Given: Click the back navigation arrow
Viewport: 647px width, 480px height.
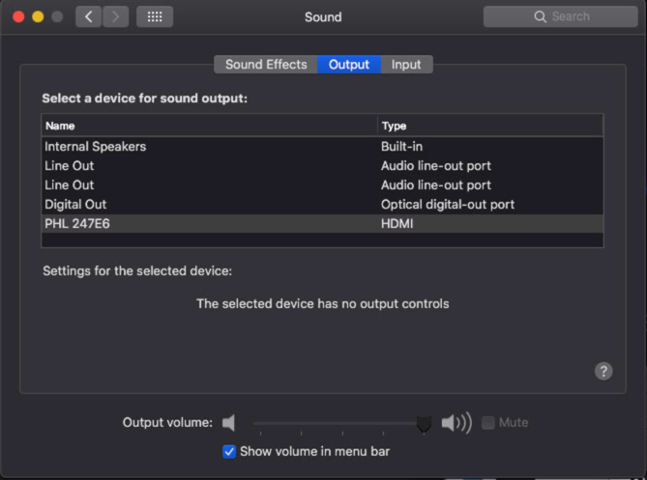Looking at the screenshot, I should (88, 16).
